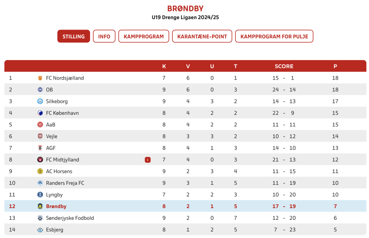
Task: Click the Esbjerg club crest
Action: coord(40,230)
